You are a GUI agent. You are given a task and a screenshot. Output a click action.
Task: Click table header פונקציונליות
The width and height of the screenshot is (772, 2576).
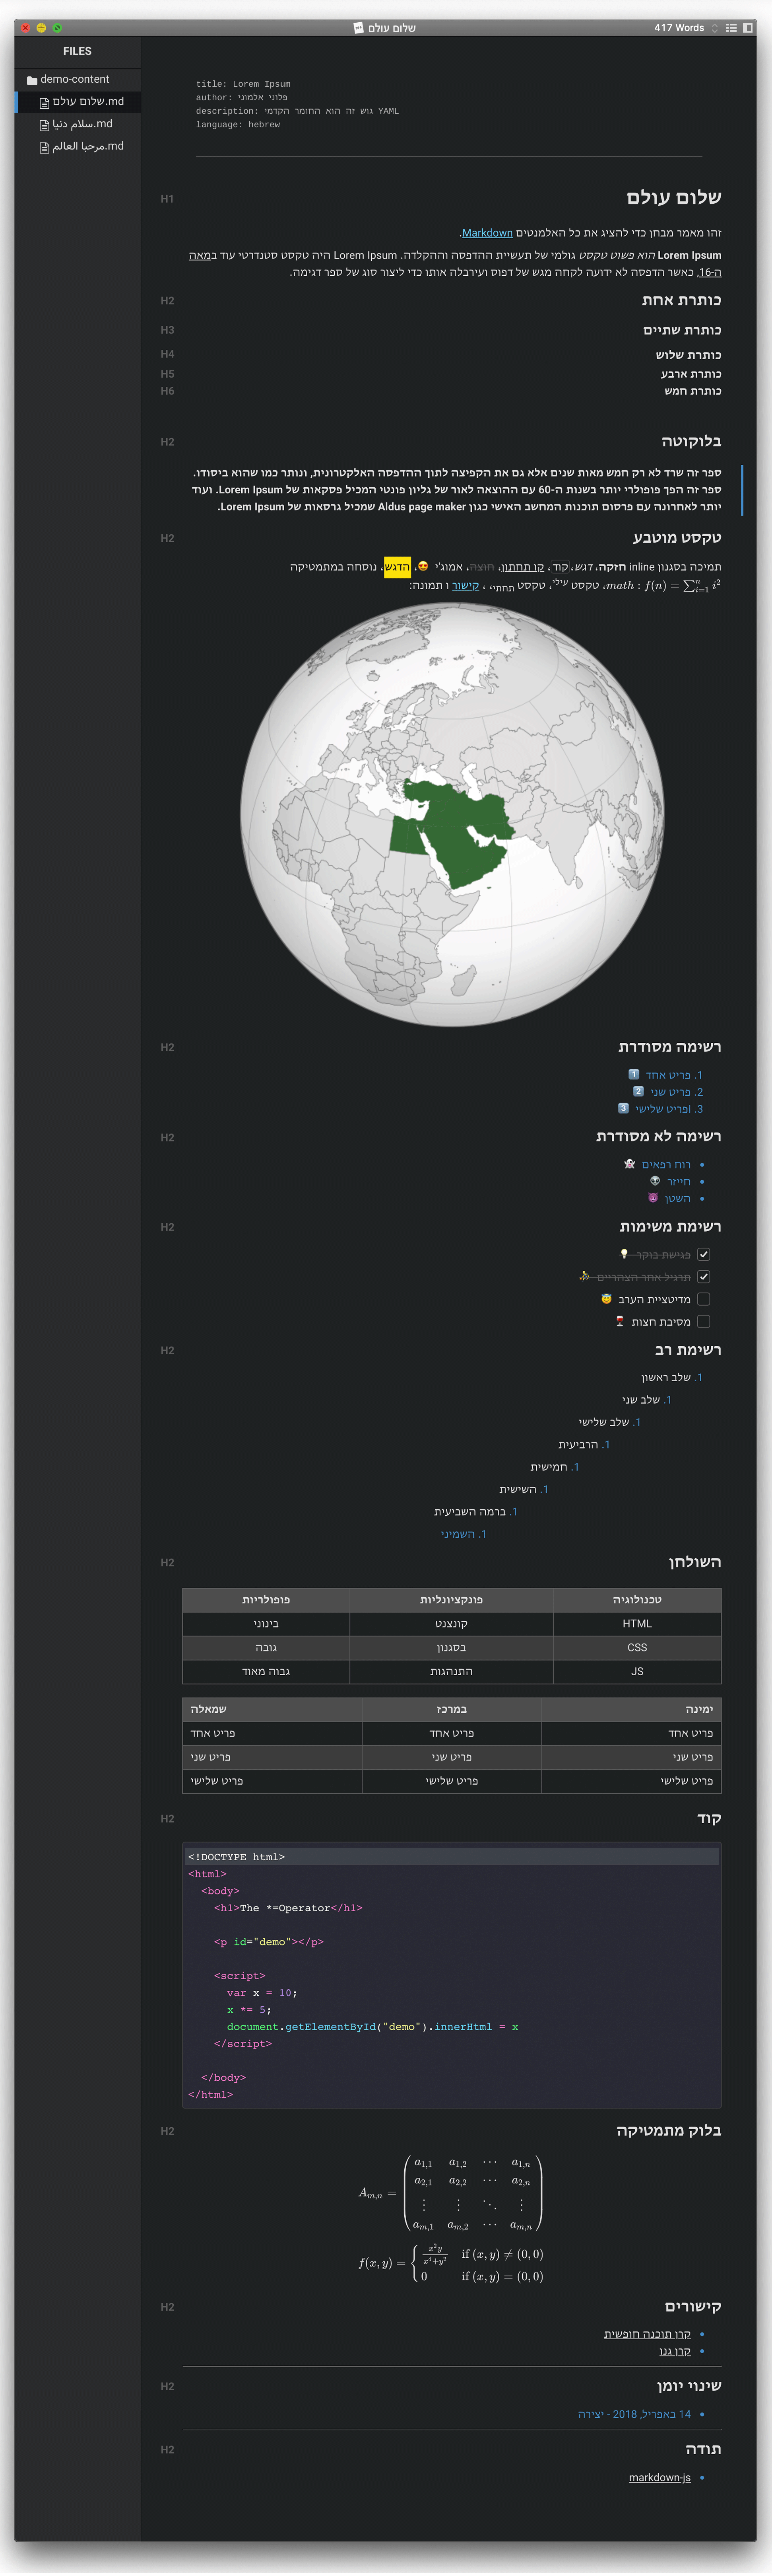point(452,1600)
